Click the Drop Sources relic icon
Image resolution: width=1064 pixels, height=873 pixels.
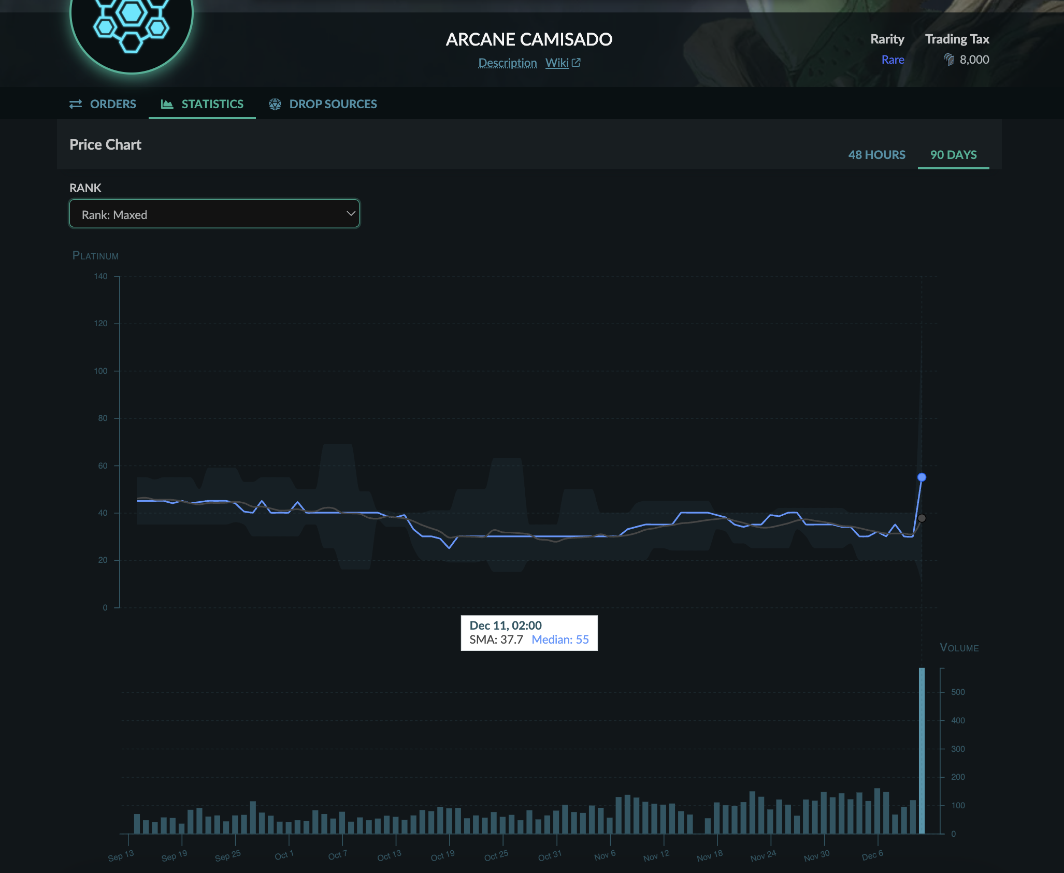click(x=275, y=104)
